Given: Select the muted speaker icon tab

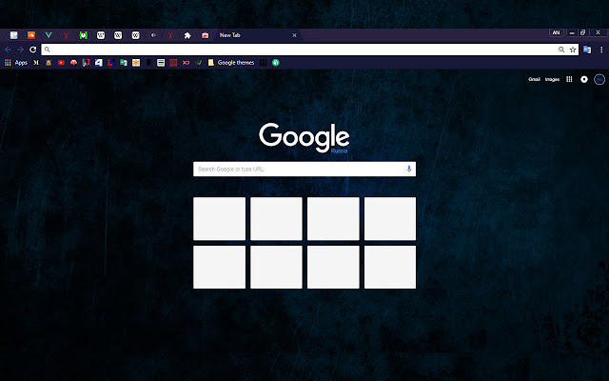Looking at the screenshot, I should click(153, 35).
